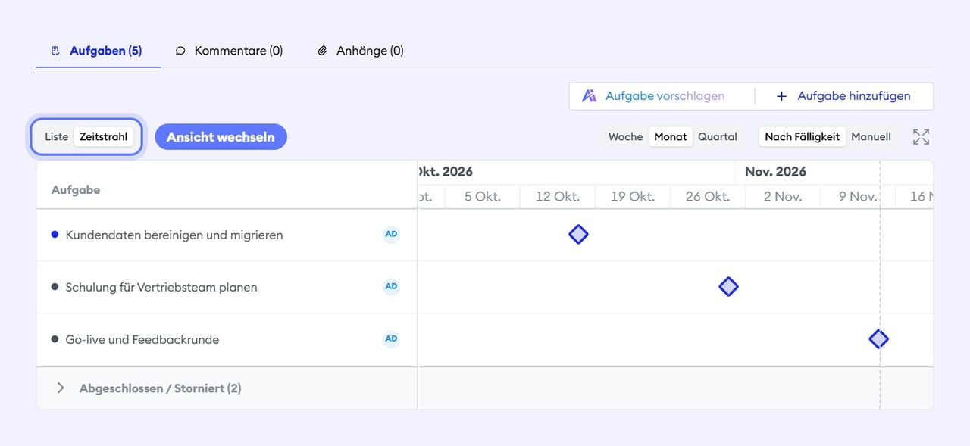
Task: Open task Schulung für Vertriebsteam planen
Action: click(x=161, y=287)
